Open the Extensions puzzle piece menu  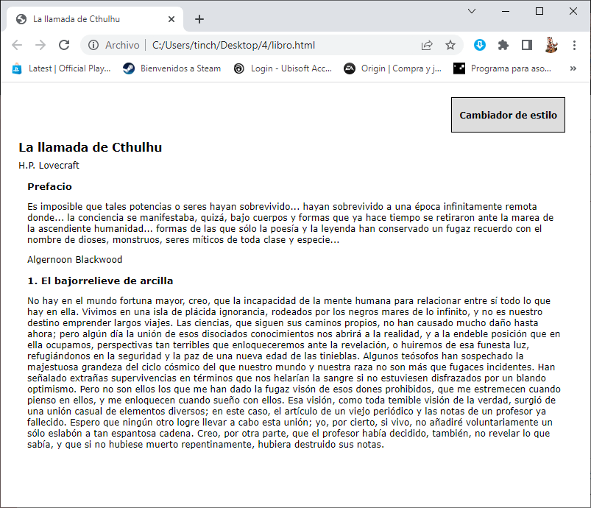tap(503, 45)
